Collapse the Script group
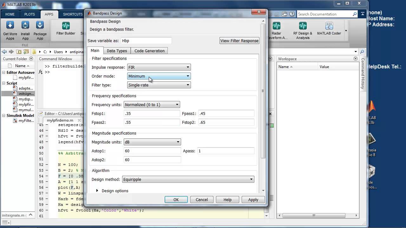The height and width of the screenshot is (228, 406). [x=4, y=83]
